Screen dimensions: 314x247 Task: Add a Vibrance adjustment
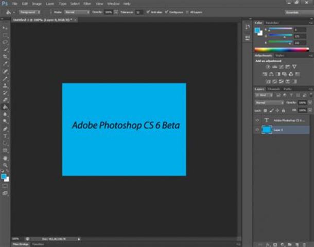pos(294,67)
